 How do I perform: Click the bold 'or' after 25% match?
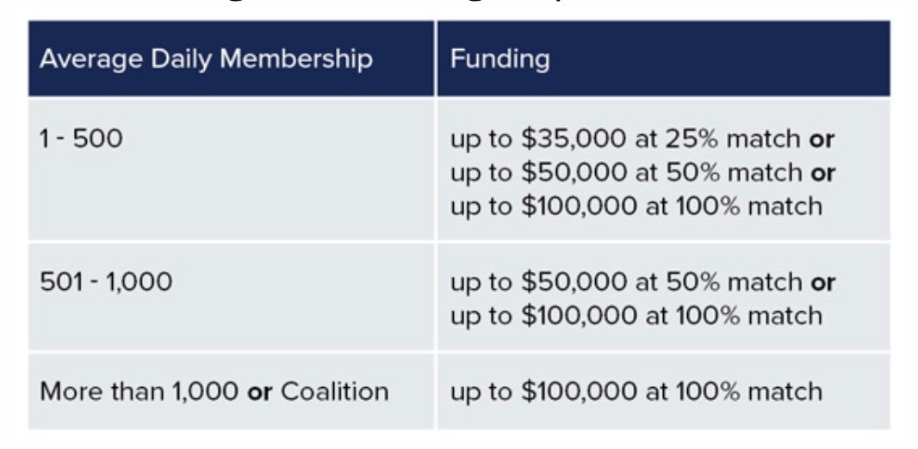pos(822,140)
